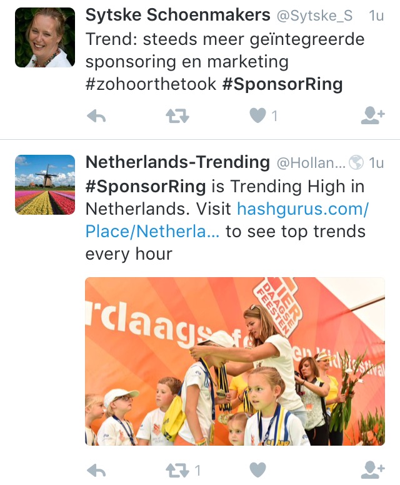
Task: Retweet Sytske Schoenmakers' tweet
Action: (x=177, y=115)
